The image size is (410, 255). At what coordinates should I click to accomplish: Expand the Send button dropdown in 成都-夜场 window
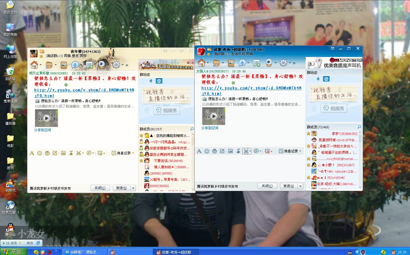pyautogui.click(x=300, y=186)
